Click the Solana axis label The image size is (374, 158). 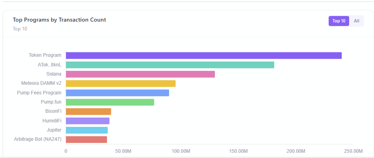(54, 74)
